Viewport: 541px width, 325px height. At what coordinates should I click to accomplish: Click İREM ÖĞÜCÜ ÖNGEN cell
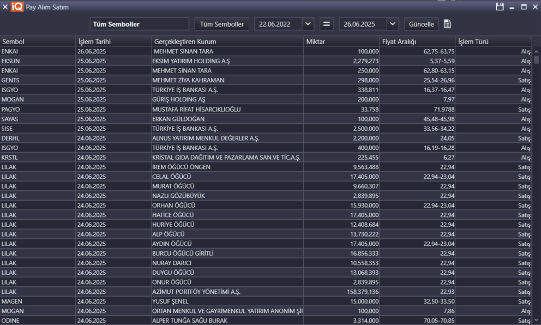tap(227, 167)
